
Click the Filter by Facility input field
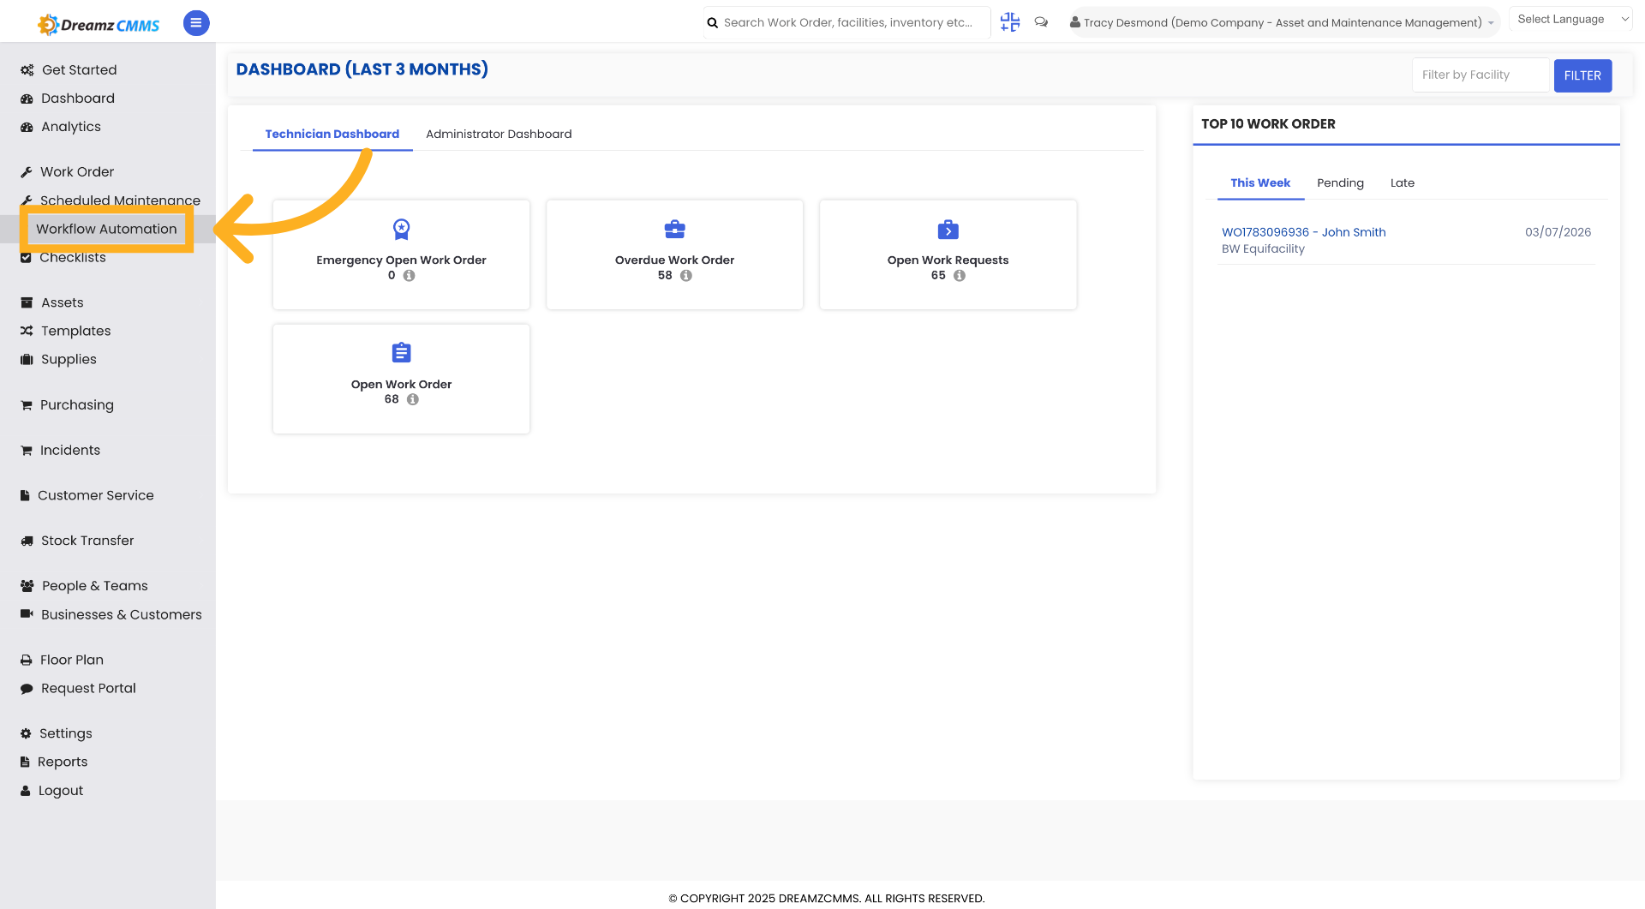tap(1482, 75)
